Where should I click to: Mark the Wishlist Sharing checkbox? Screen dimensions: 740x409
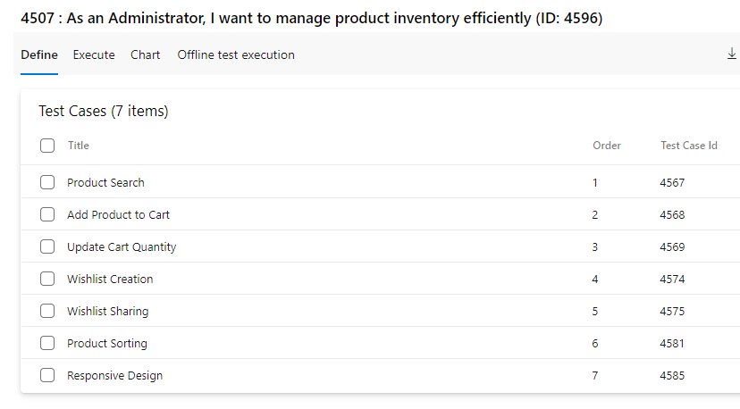(47, 311)
